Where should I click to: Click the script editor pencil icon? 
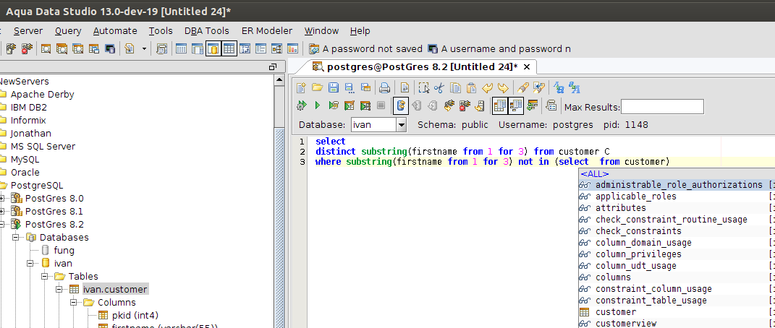tap(129, 49)
